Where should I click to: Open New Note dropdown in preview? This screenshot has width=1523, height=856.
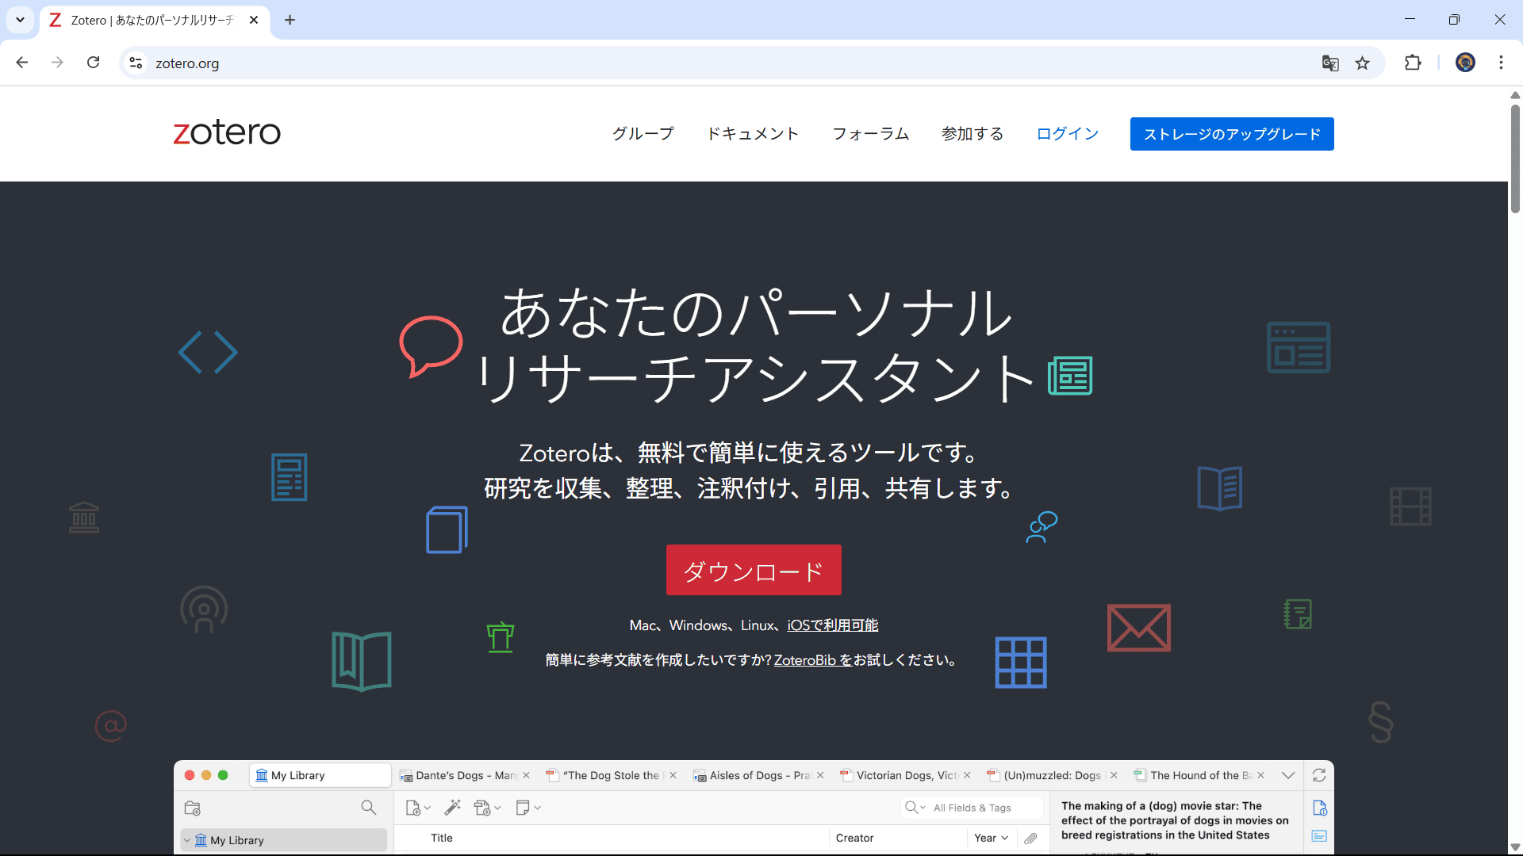[528, 808]
